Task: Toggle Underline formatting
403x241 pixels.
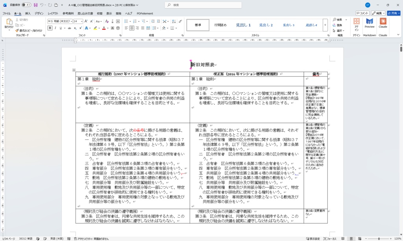Action: pyautogui.click(x=61, y=28)
